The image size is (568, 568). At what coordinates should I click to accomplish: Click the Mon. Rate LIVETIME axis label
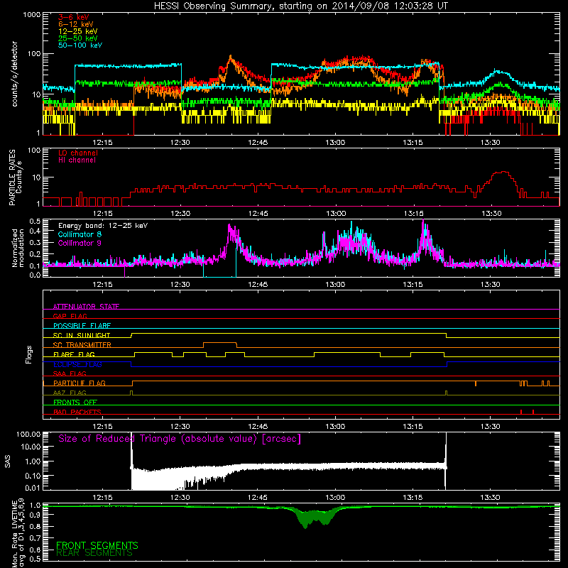coord(18,532)
